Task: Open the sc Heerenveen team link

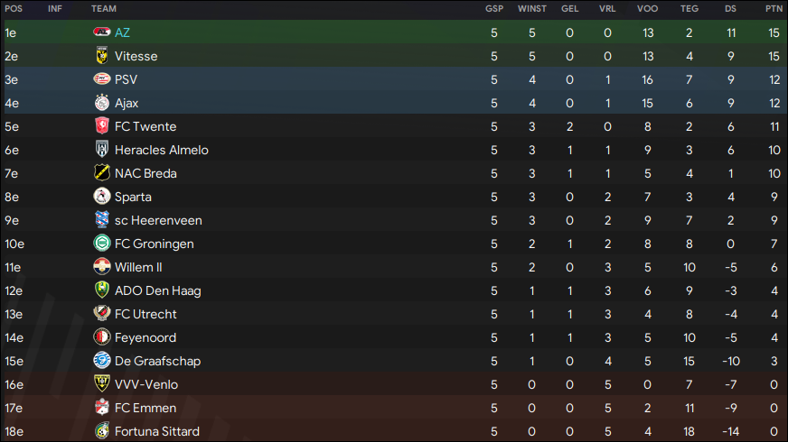Action: [x=158, y=220]
